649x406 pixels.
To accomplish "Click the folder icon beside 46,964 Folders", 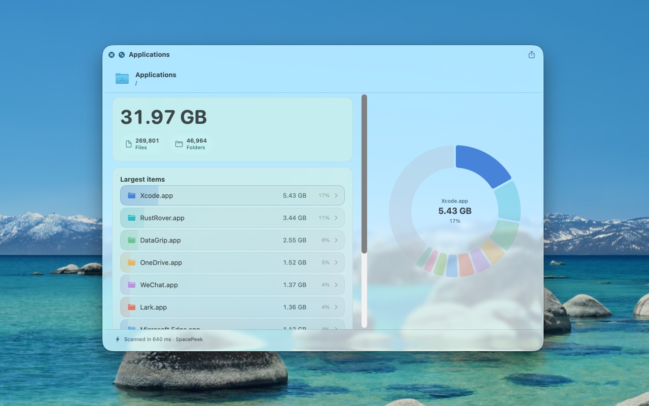I will click(179, 144).
